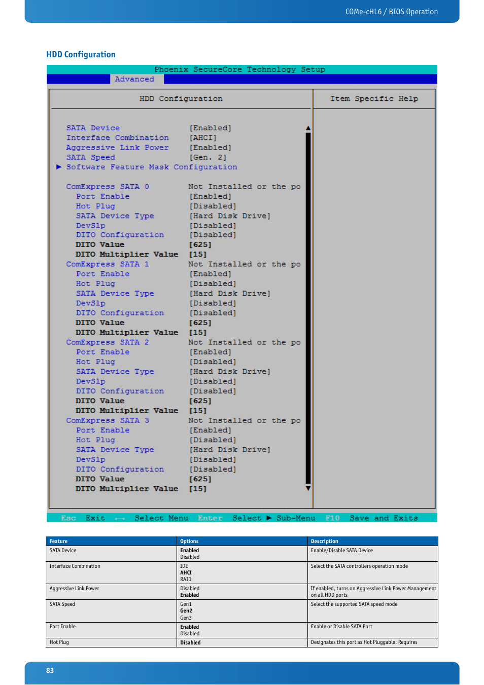Screen dimensions: 484x685
Task: Click scrollbar down arrow in HDD Configuration
Action: click(308, 488)
